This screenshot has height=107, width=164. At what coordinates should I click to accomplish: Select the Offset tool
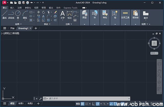click(55, 20)
